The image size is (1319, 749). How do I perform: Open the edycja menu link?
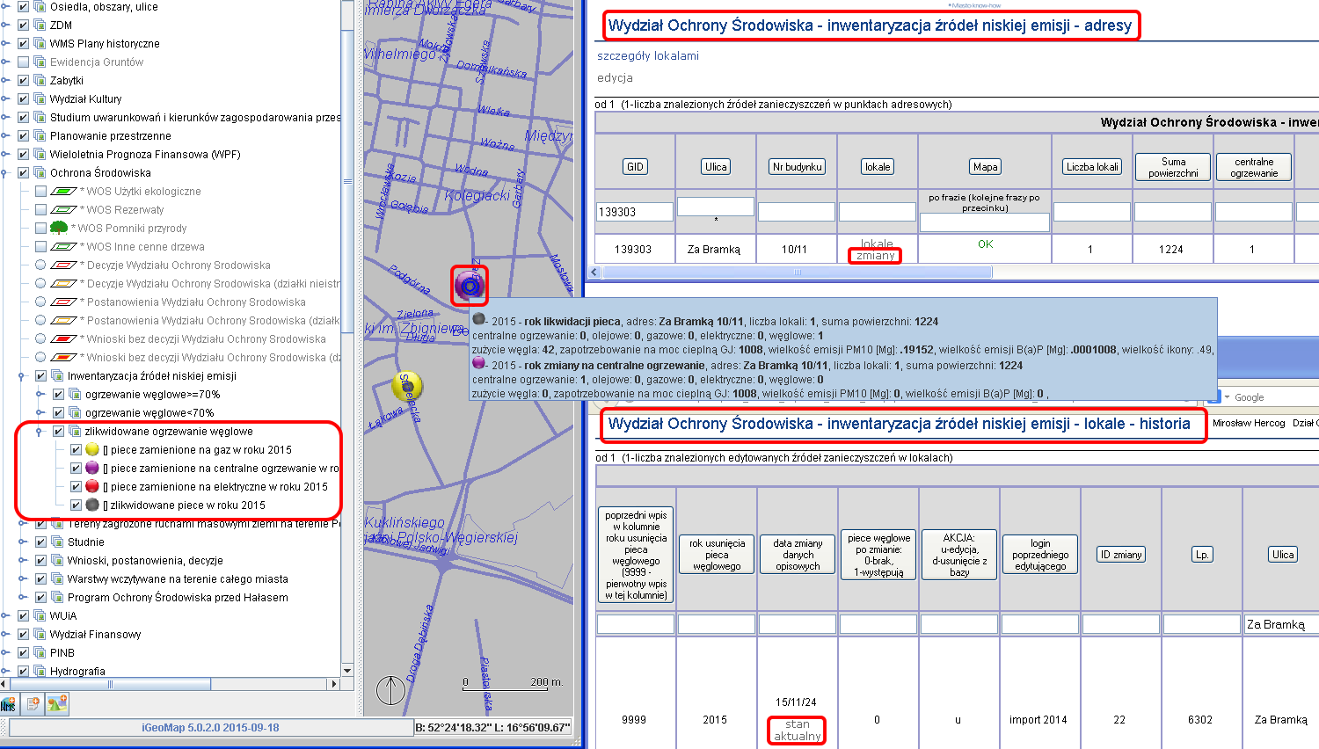615,78
